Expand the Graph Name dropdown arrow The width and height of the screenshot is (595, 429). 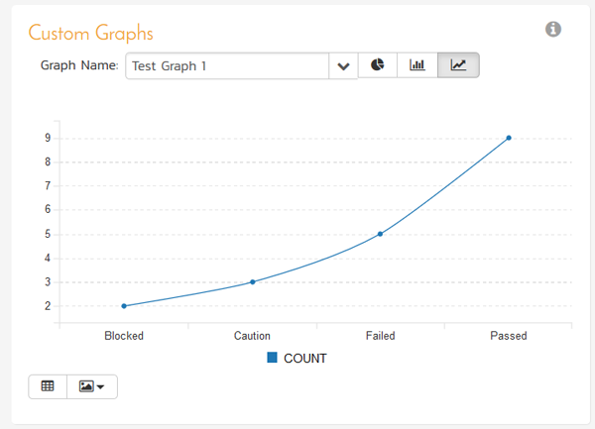click(343, 66)
